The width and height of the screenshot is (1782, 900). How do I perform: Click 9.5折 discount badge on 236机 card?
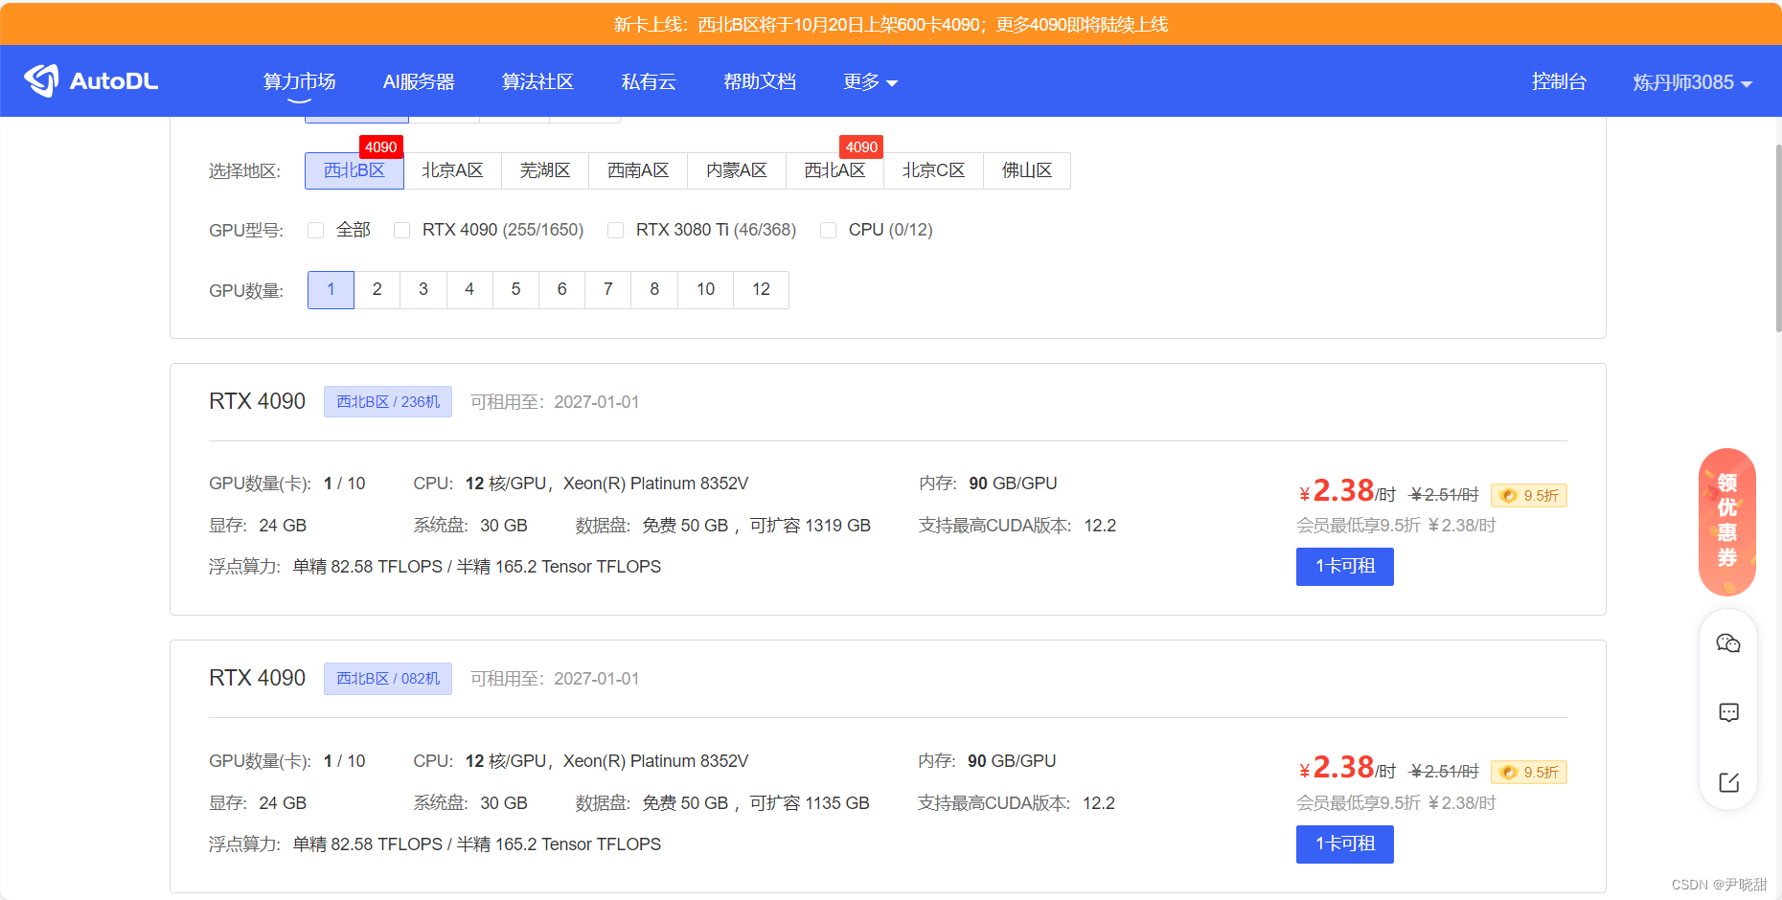click(x=1529, y=495)
